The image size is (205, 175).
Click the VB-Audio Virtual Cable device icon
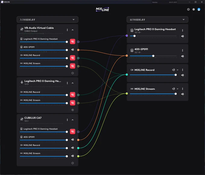[x=22, y=29]
